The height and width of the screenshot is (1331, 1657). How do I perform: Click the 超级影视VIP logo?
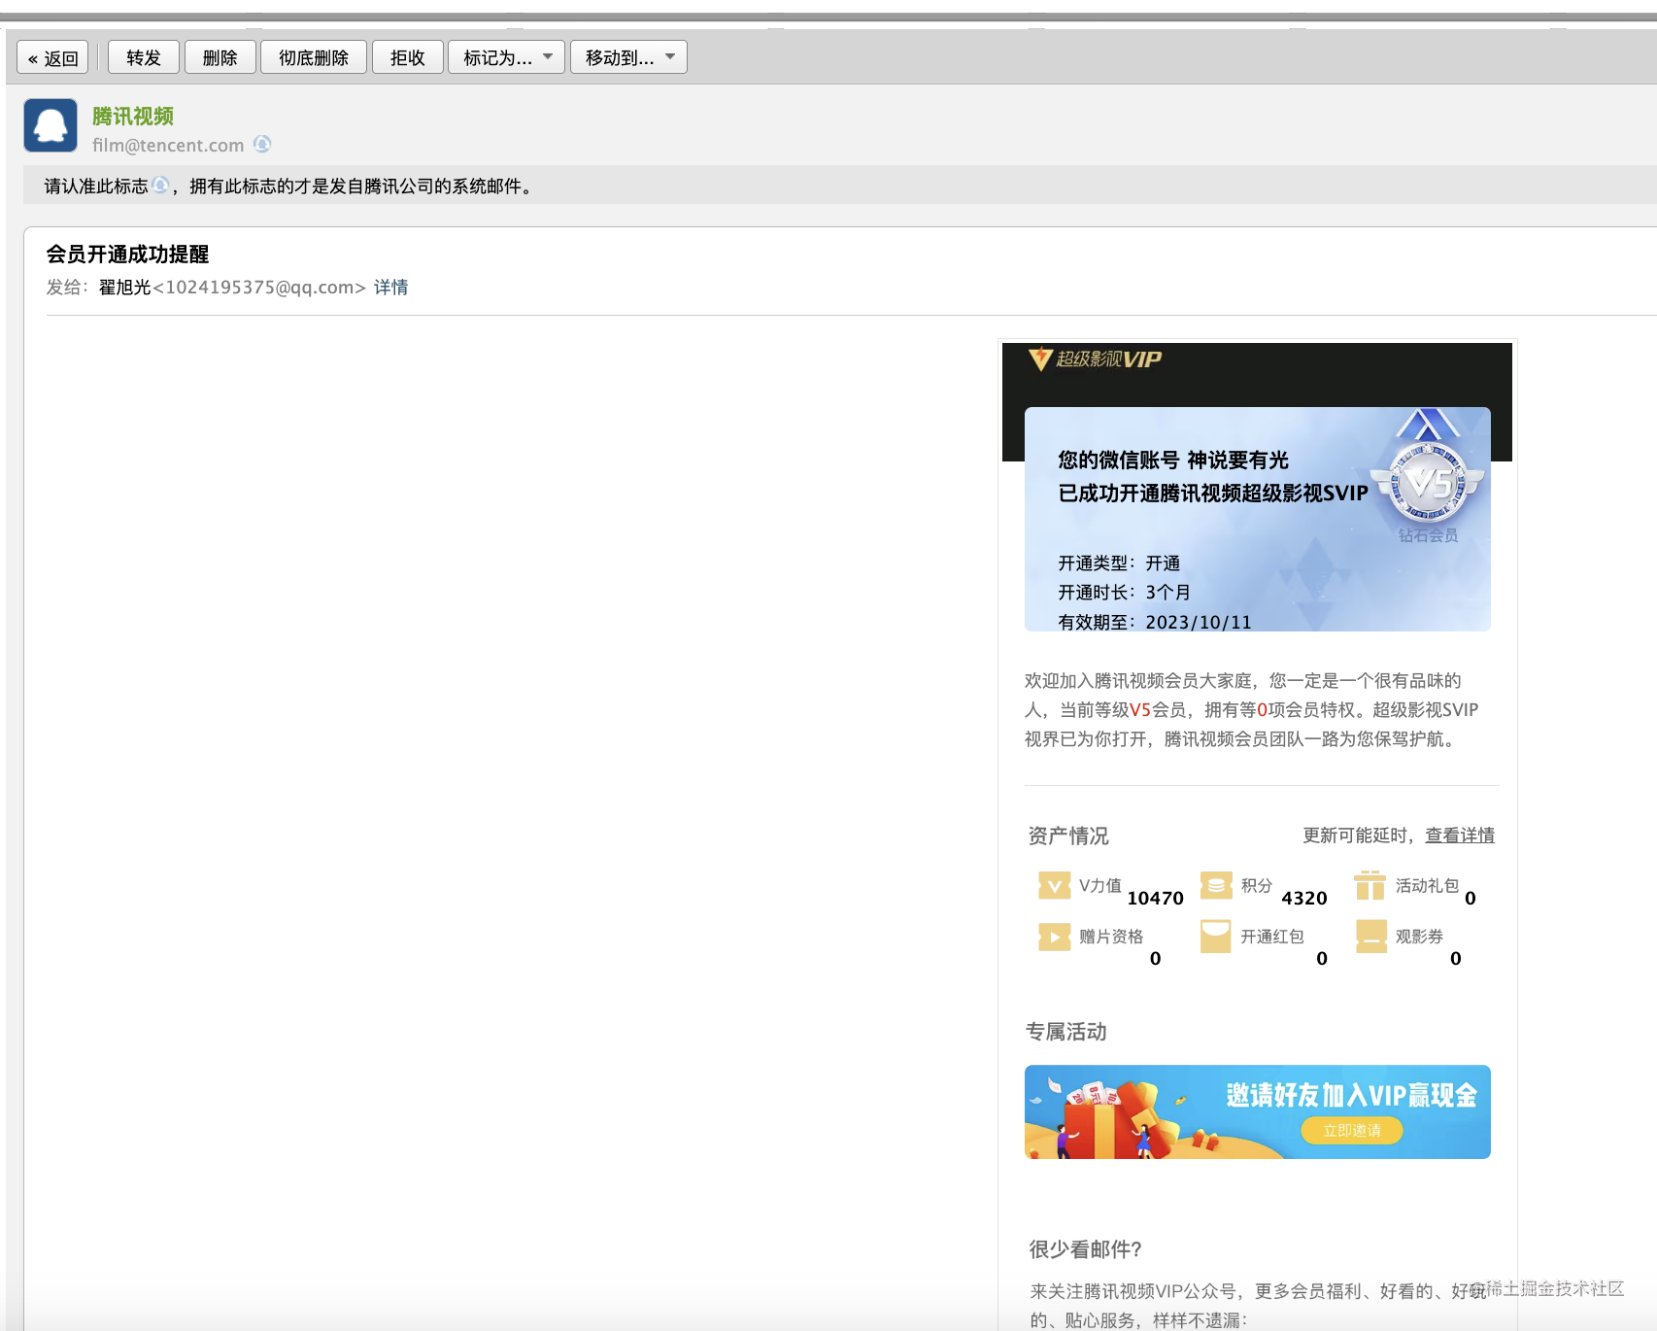(1095, 359)
